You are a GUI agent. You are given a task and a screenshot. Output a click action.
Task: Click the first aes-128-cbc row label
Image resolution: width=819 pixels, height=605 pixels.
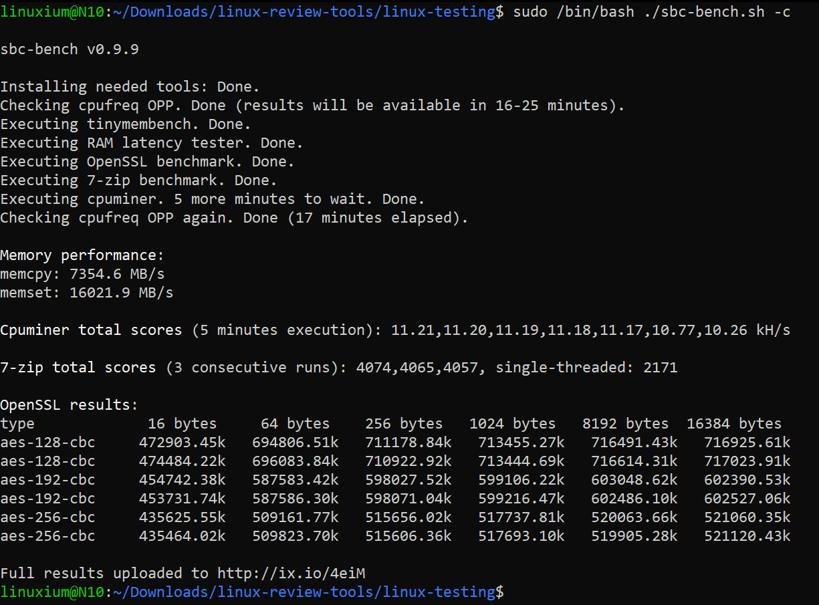47,442
